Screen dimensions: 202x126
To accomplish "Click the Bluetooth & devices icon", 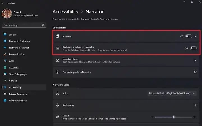I will [x=5, y=41].
